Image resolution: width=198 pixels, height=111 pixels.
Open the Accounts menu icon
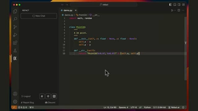(x=15, y=94)
